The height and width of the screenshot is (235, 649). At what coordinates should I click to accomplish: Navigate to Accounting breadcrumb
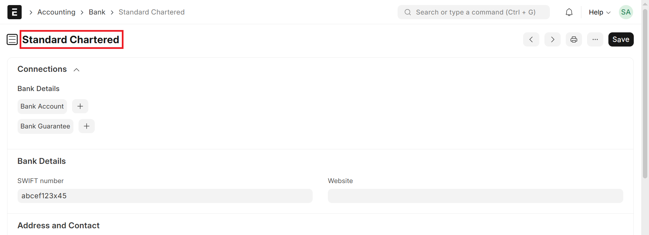click(x=57, y=12)
